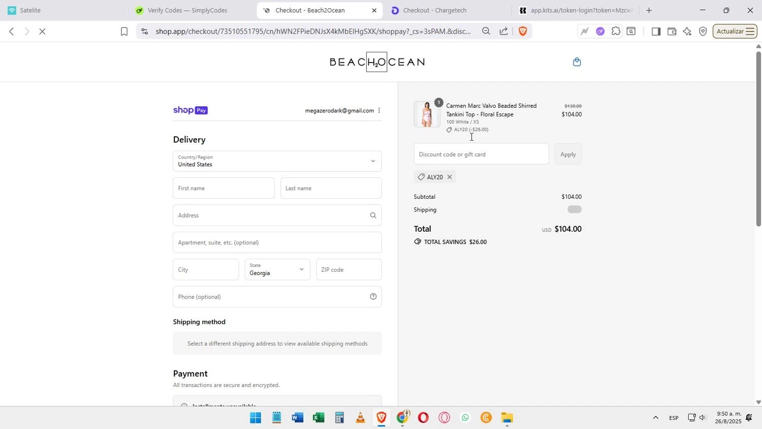The height and width of the screenshot is (429, 762).
Task: Click the Beach2Ocean logo
Action: [x=377, y=62]
